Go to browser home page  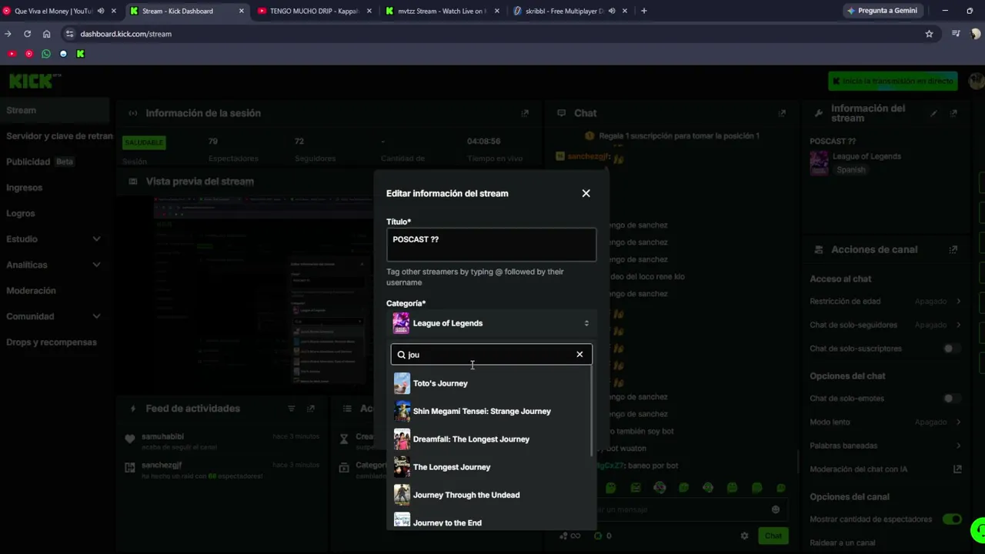(47, 34)
